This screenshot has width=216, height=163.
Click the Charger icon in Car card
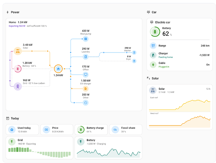pyautogui.click(x=153, y=55)
